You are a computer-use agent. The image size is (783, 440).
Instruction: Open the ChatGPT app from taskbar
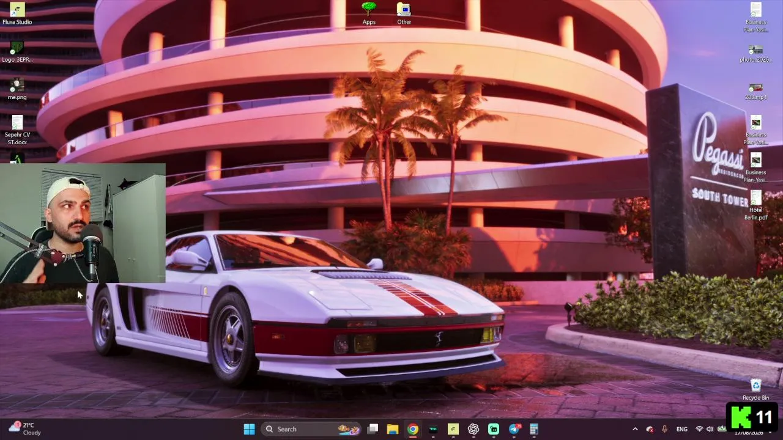point(473,429)
